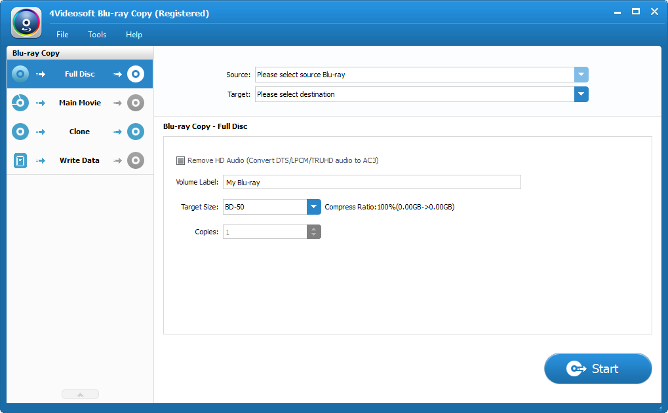Click the Compress Ratio text
The height and width of the screenshot is (413, 668).
pos(389,207)
